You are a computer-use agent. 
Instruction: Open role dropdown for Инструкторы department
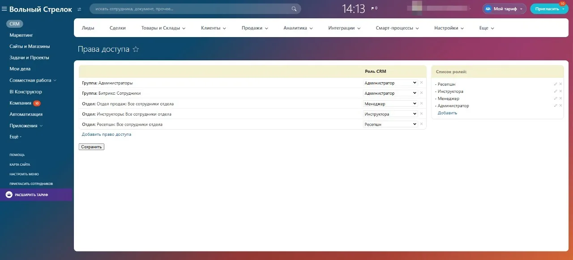tap(390, 114)
